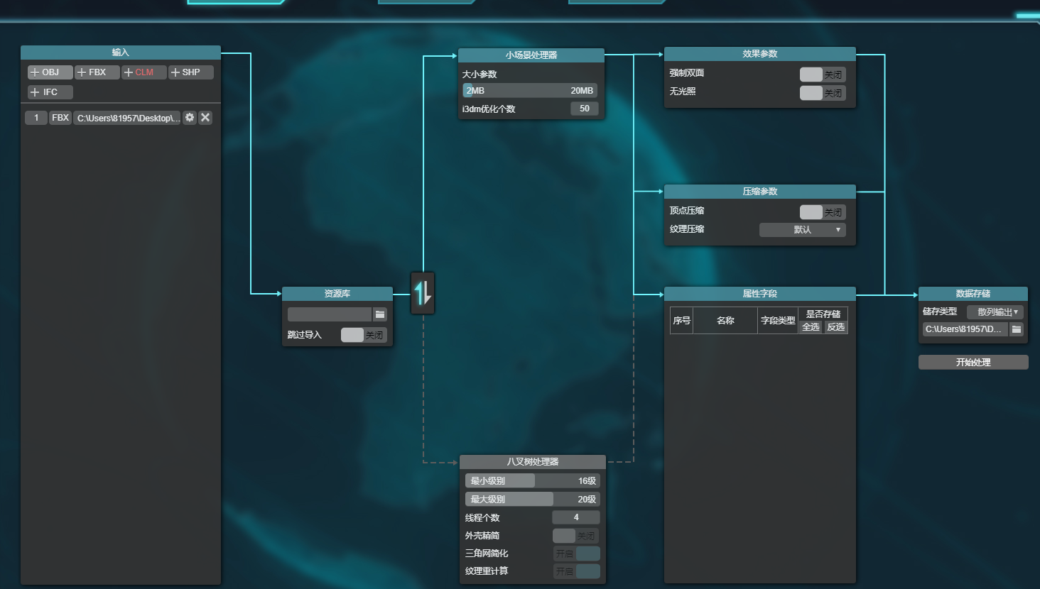
Task: Click the 2MB size slider bar
Action: coord(497,90)
